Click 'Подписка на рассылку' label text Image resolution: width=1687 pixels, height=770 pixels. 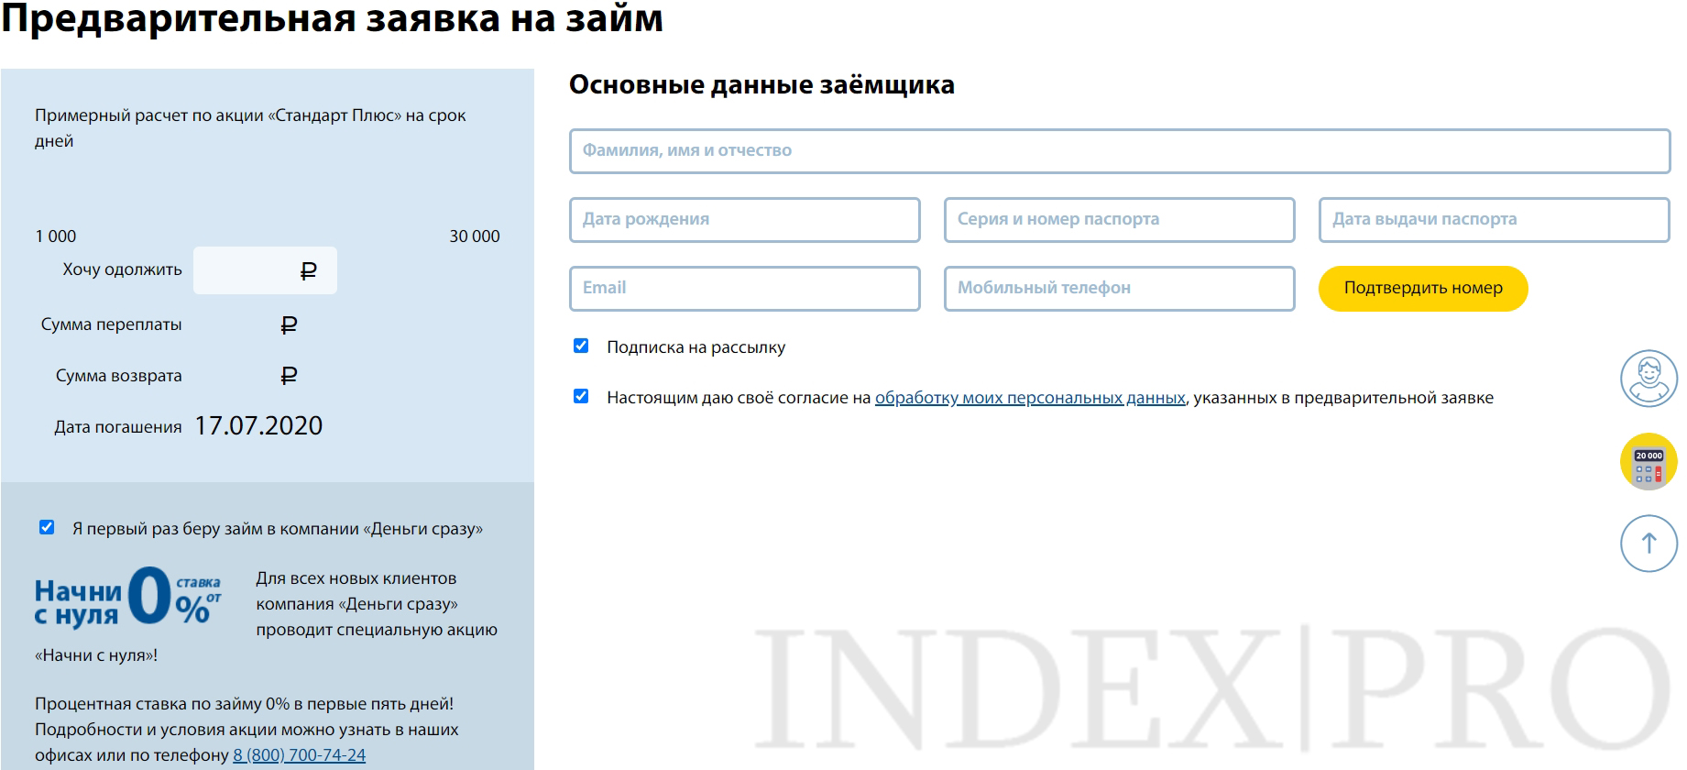click(x=696, y=347)
